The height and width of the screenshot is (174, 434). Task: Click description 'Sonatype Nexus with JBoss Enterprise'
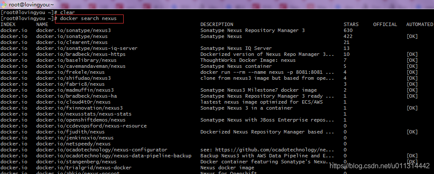pos(267,120)
